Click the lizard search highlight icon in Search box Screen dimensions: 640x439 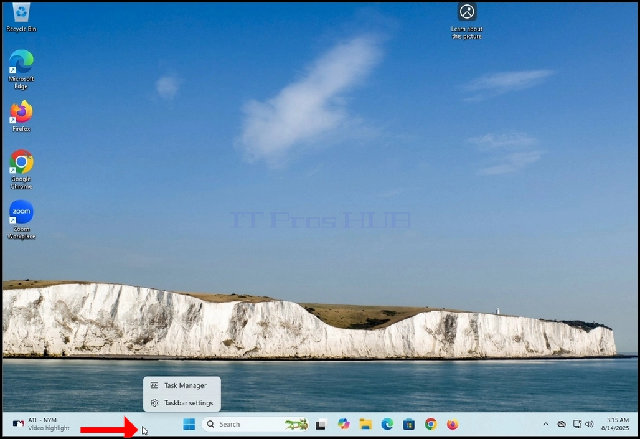pos(296,424)
